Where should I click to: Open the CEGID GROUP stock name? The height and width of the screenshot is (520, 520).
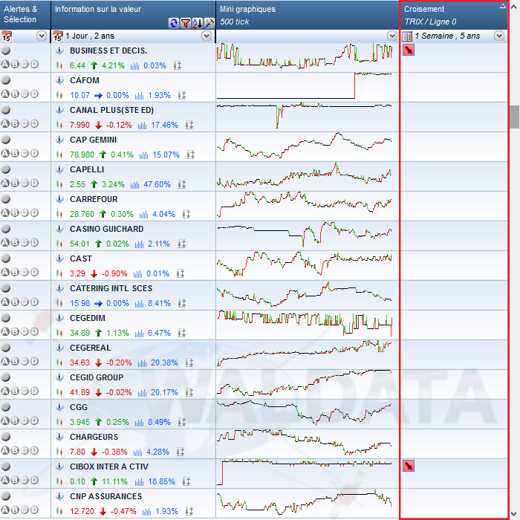[x=97, y=377]
